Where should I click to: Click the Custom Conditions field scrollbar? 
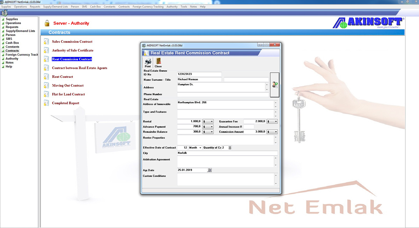(x=275, y=179)
